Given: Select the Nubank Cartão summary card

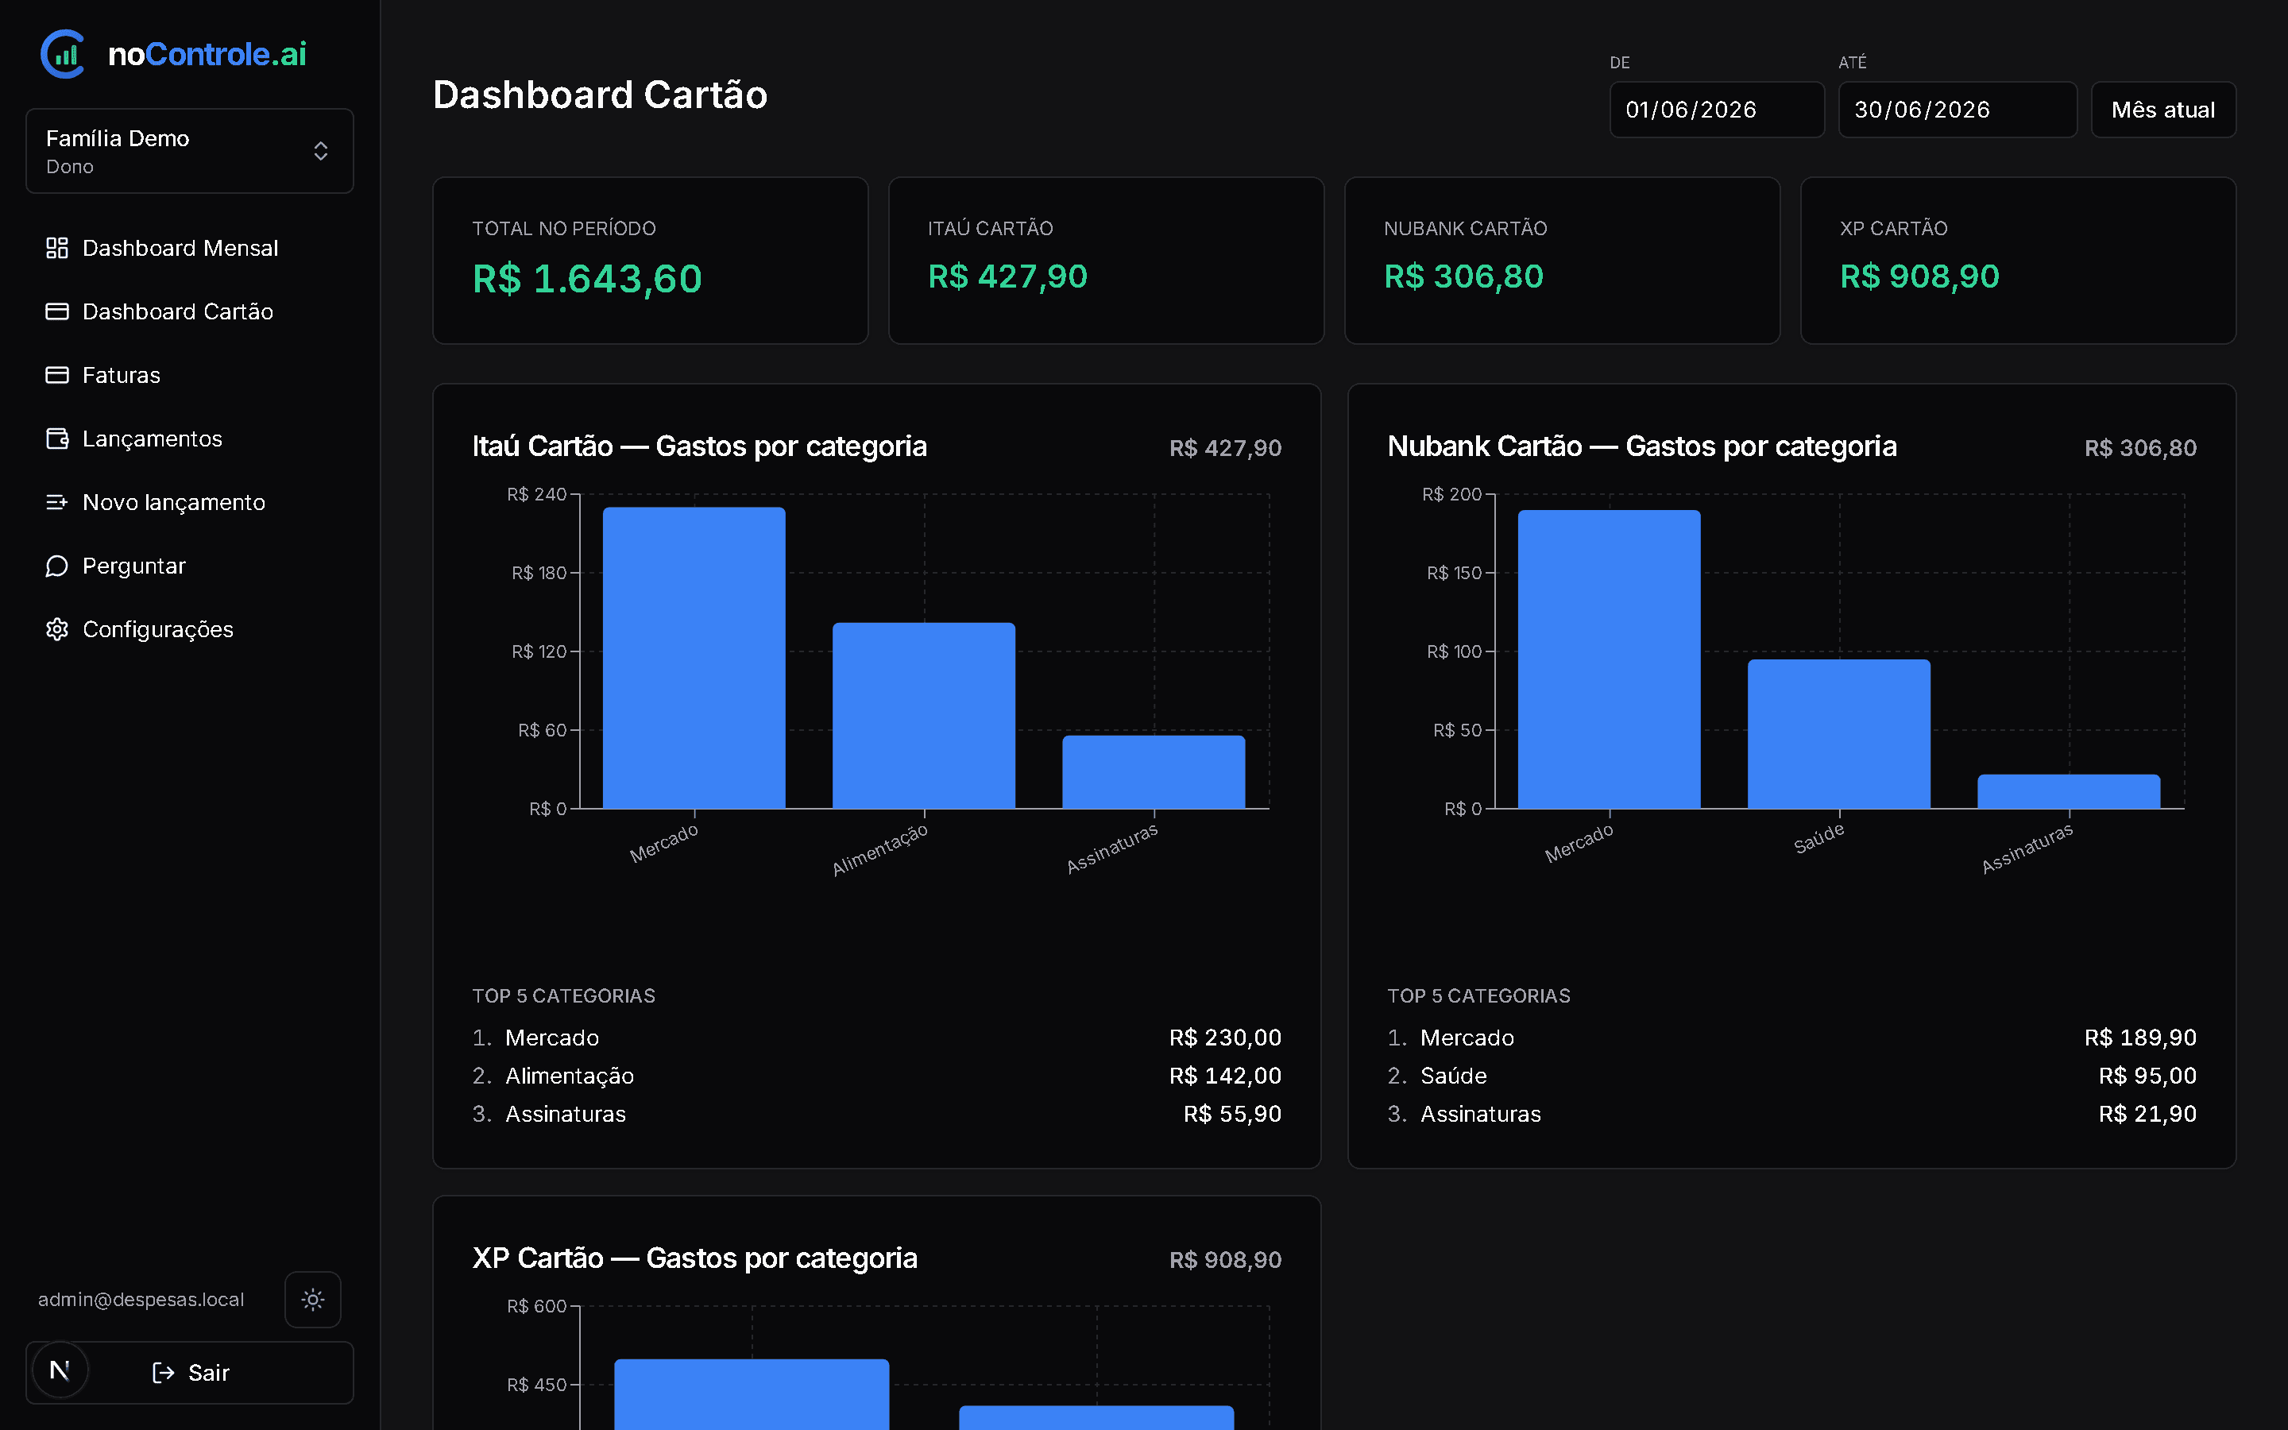Looking at the screenshot, I should 1562,260.
